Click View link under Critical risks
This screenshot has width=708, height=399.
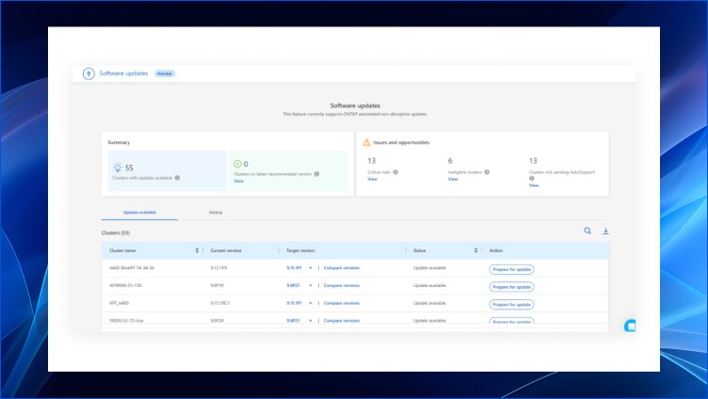coord(372,179)
